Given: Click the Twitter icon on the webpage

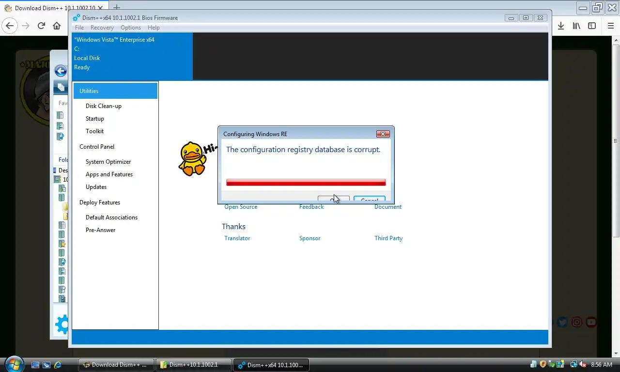Looking at the screenshot, I should tap(562, 322).
